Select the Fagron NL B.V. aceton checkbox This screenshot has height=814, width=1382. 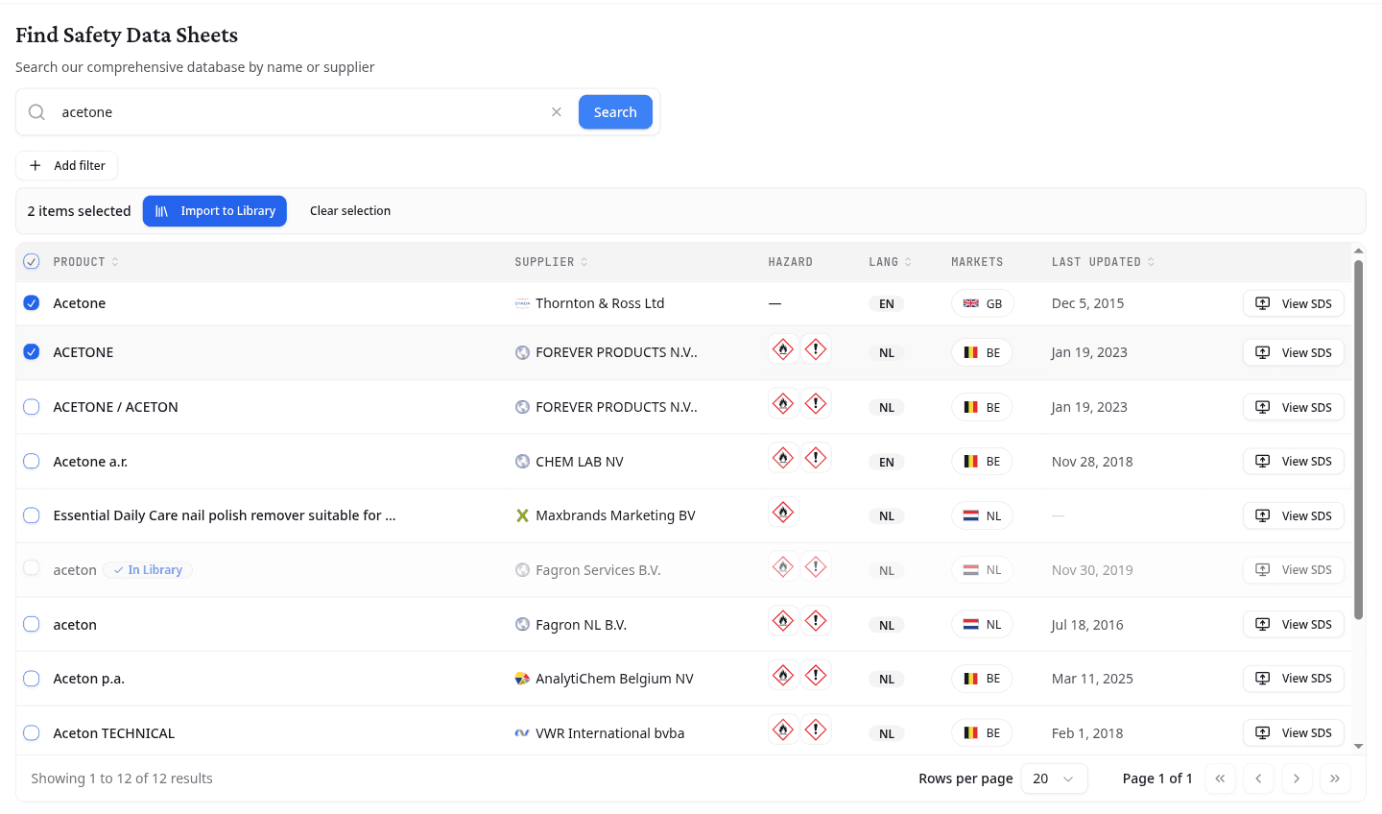coord(32,625)
